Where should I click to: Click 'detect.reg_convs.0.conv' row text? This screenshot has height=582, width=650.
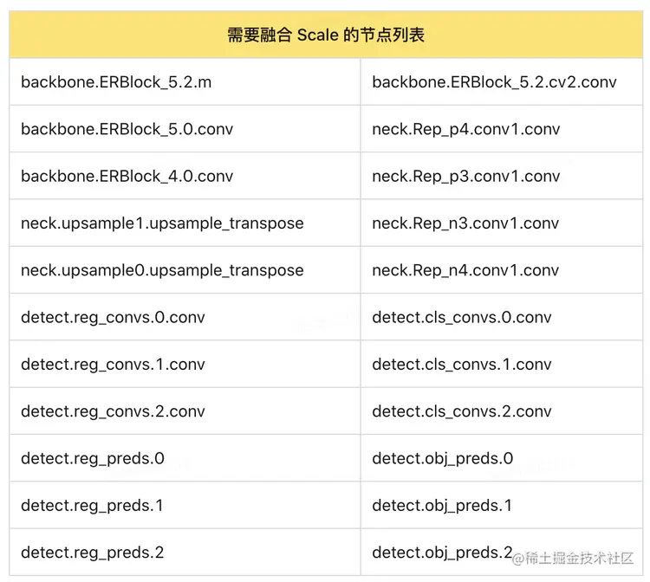113,318
